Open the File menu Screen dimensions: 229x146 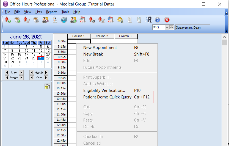pos(7,12)
